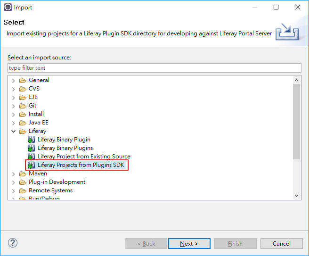Click the Java EE folder icon
Viewport: 309px width, 256px height.
click(x=23, y=123)
